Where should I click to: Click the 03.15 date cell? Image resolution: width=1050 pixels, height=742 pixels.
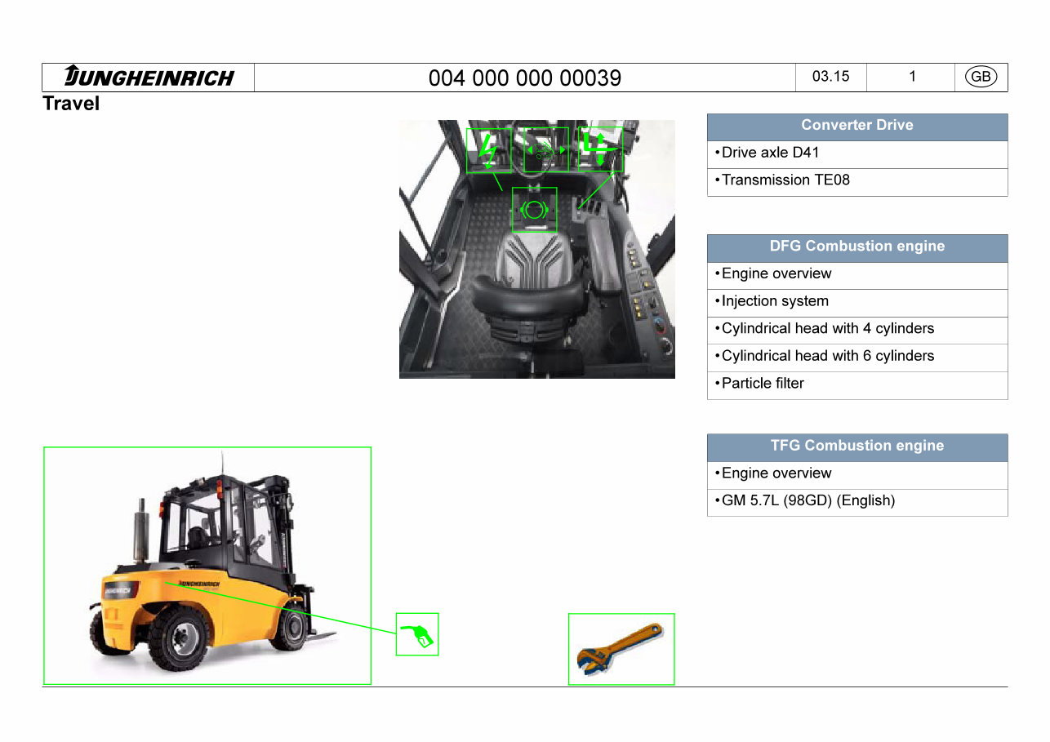(831, 77)
